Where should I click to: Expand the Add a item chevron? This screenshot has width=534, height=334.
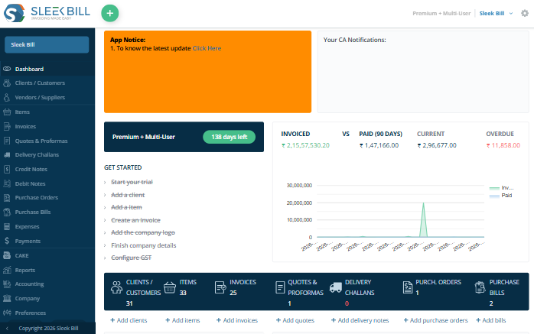(x=105, y=207)
